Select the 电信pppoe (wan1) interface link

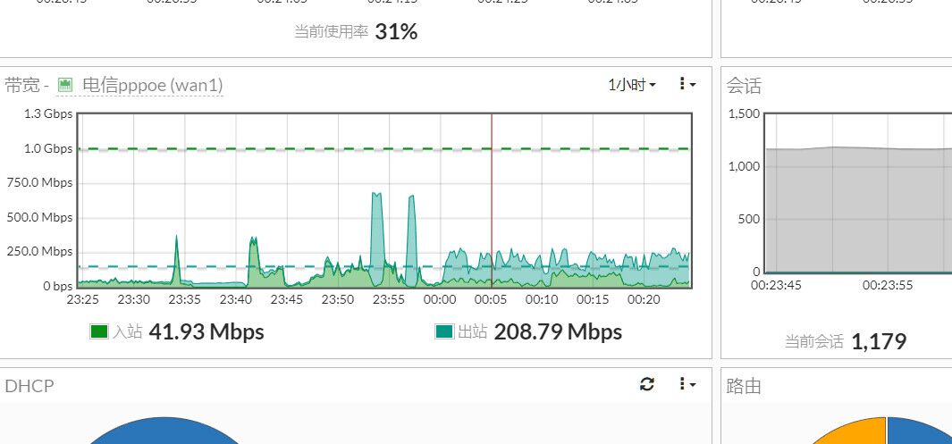152,85
